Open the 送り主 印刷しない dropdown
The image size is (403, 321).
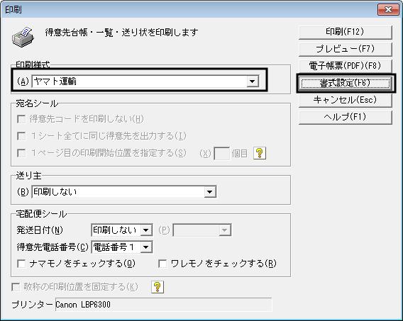210,191
